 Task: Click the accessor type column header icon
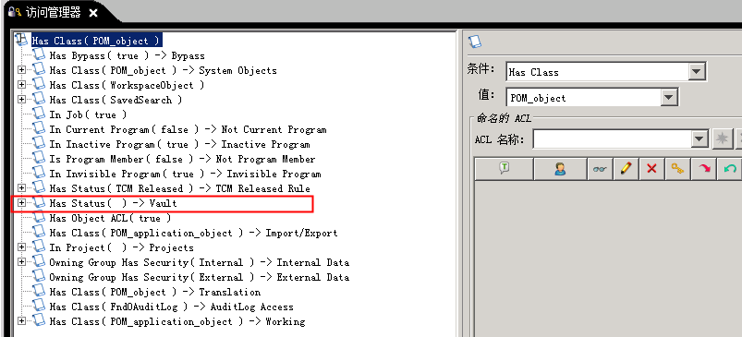tap(505, 168)
